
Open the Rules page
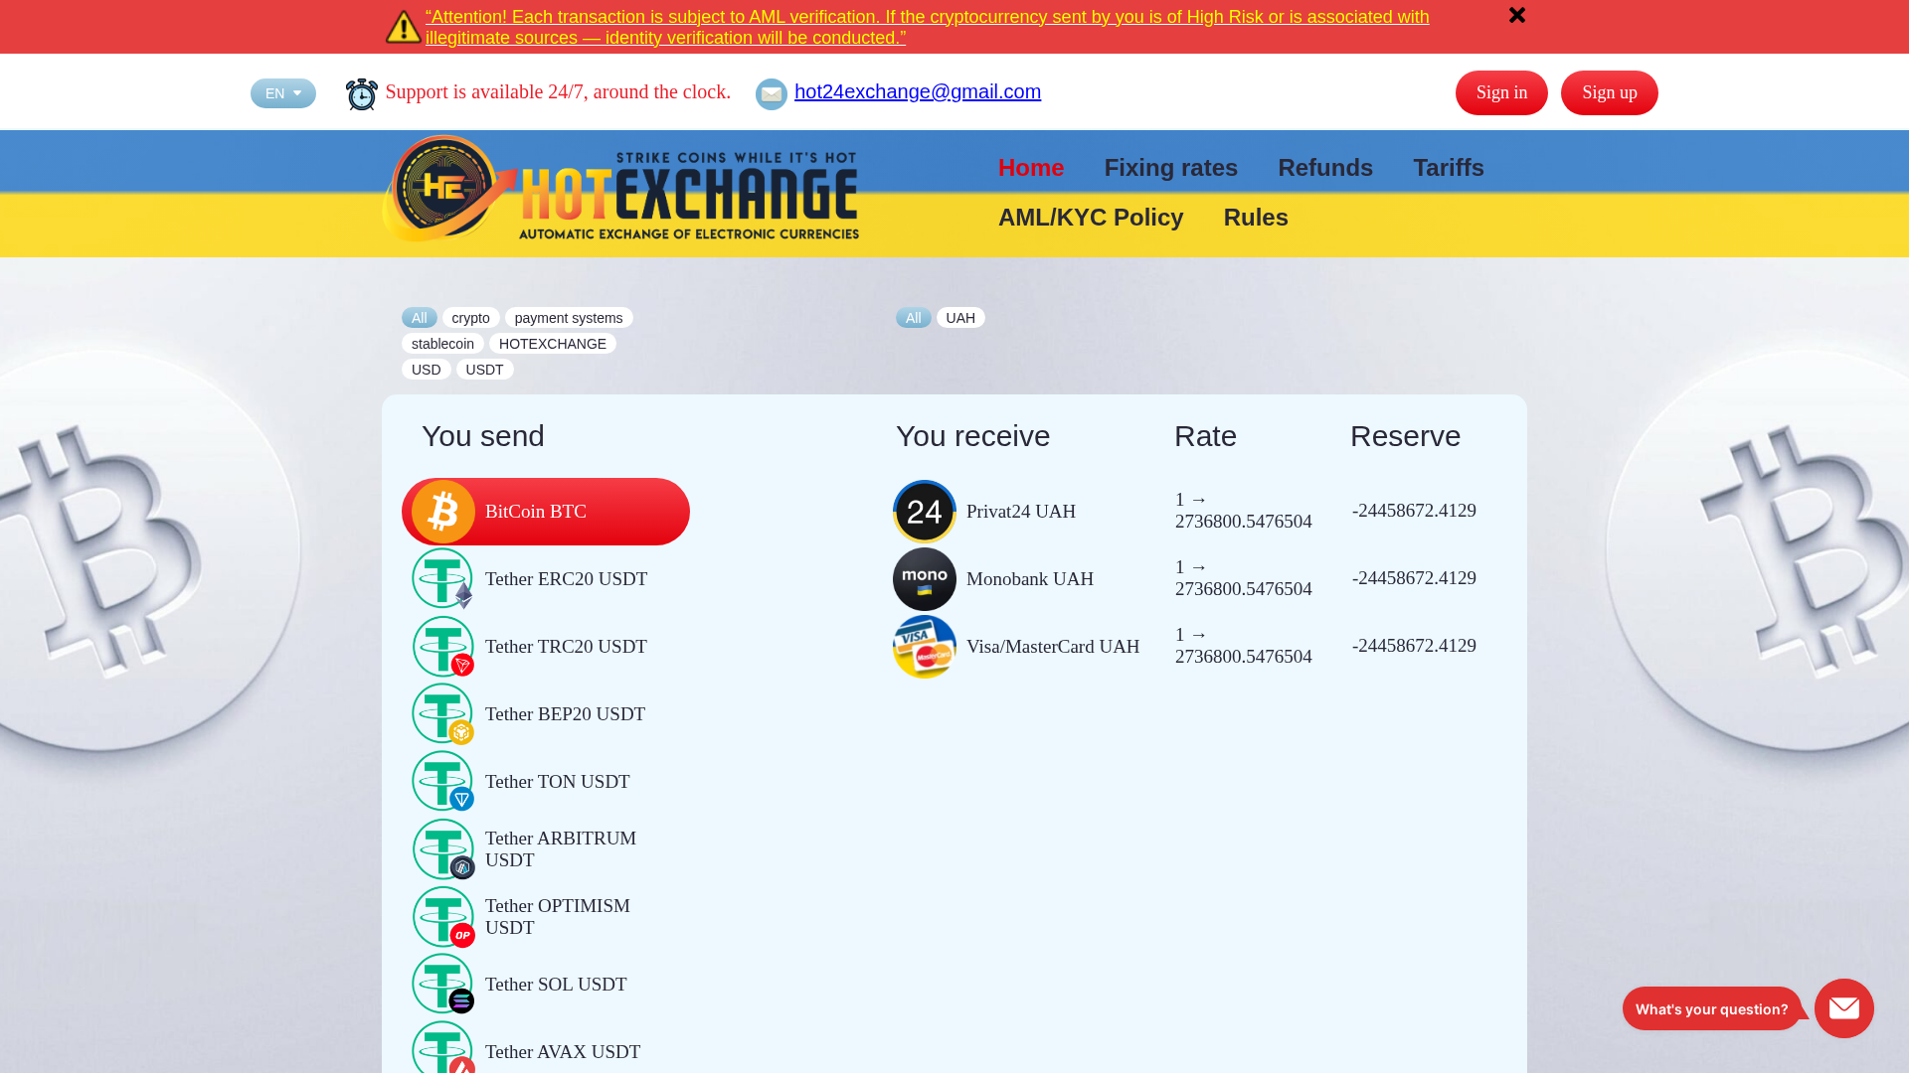tap(1256, 218)
